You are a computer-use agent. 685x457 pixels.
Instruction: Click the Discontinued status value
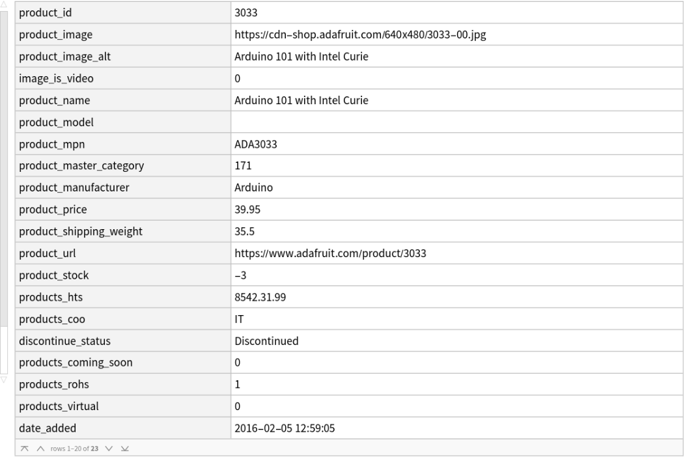click(266, 340)
